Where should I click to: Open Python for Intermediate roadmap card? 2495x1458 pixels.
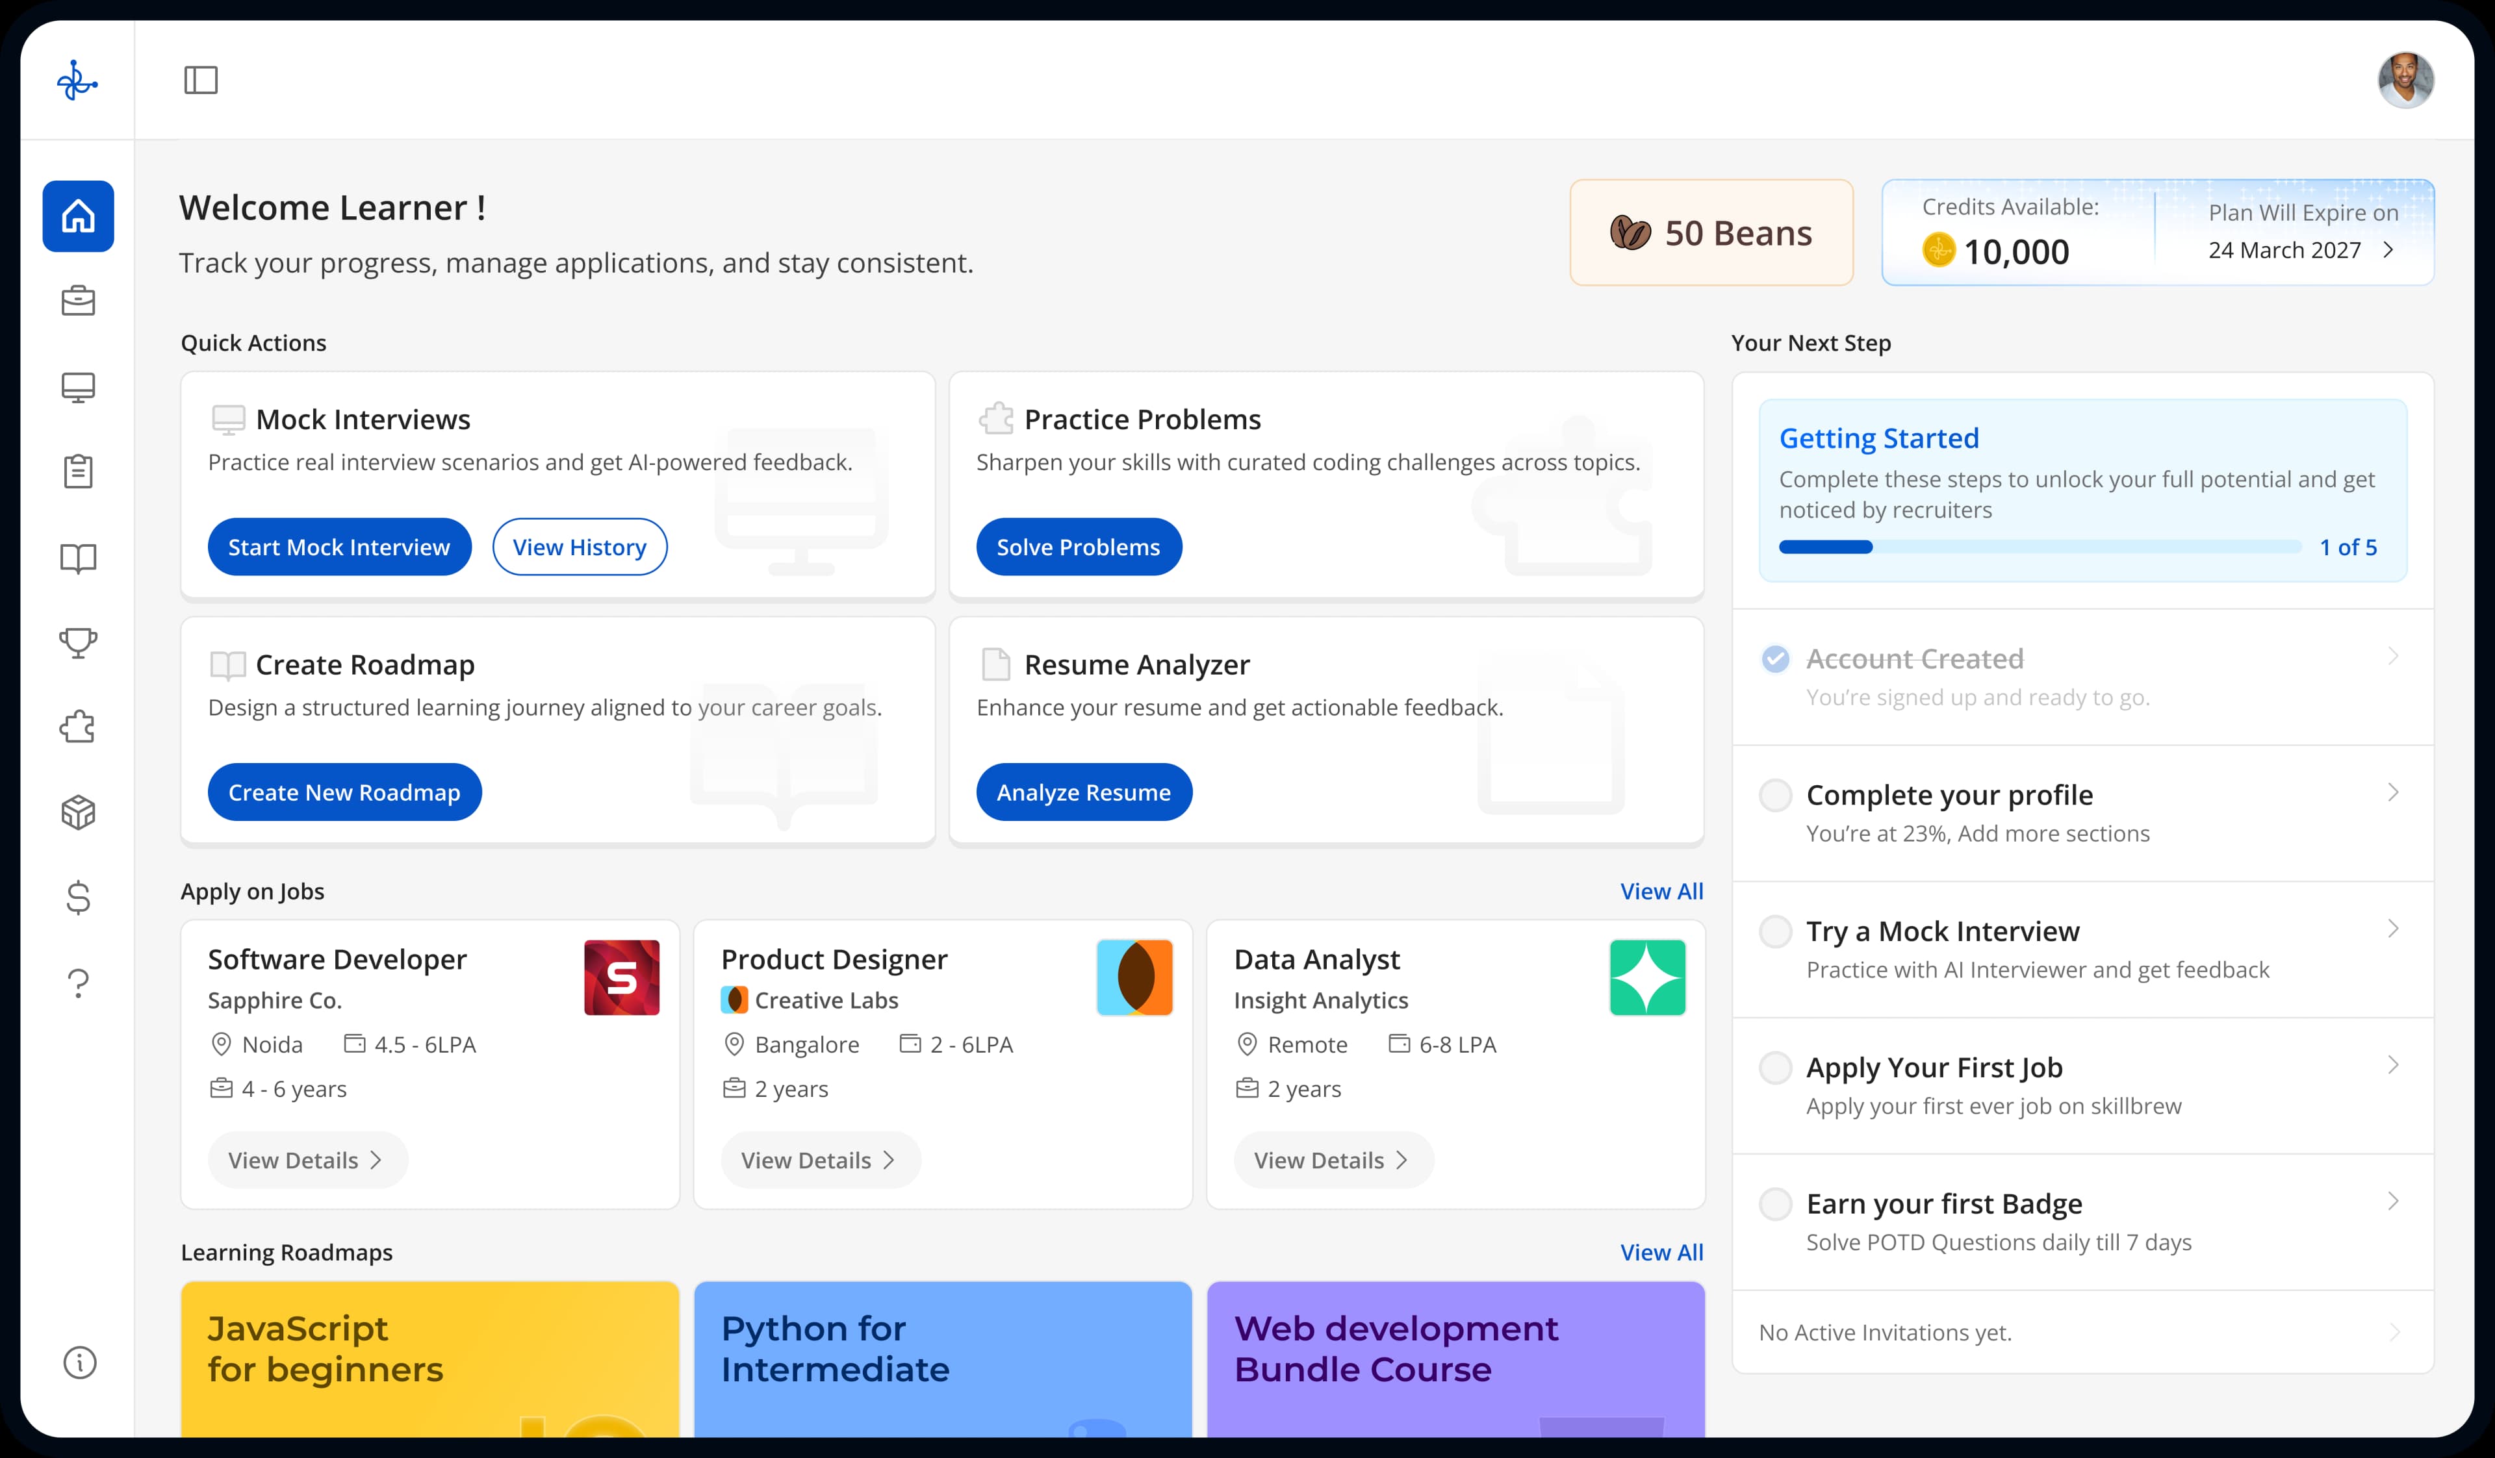click(943, 1359)
